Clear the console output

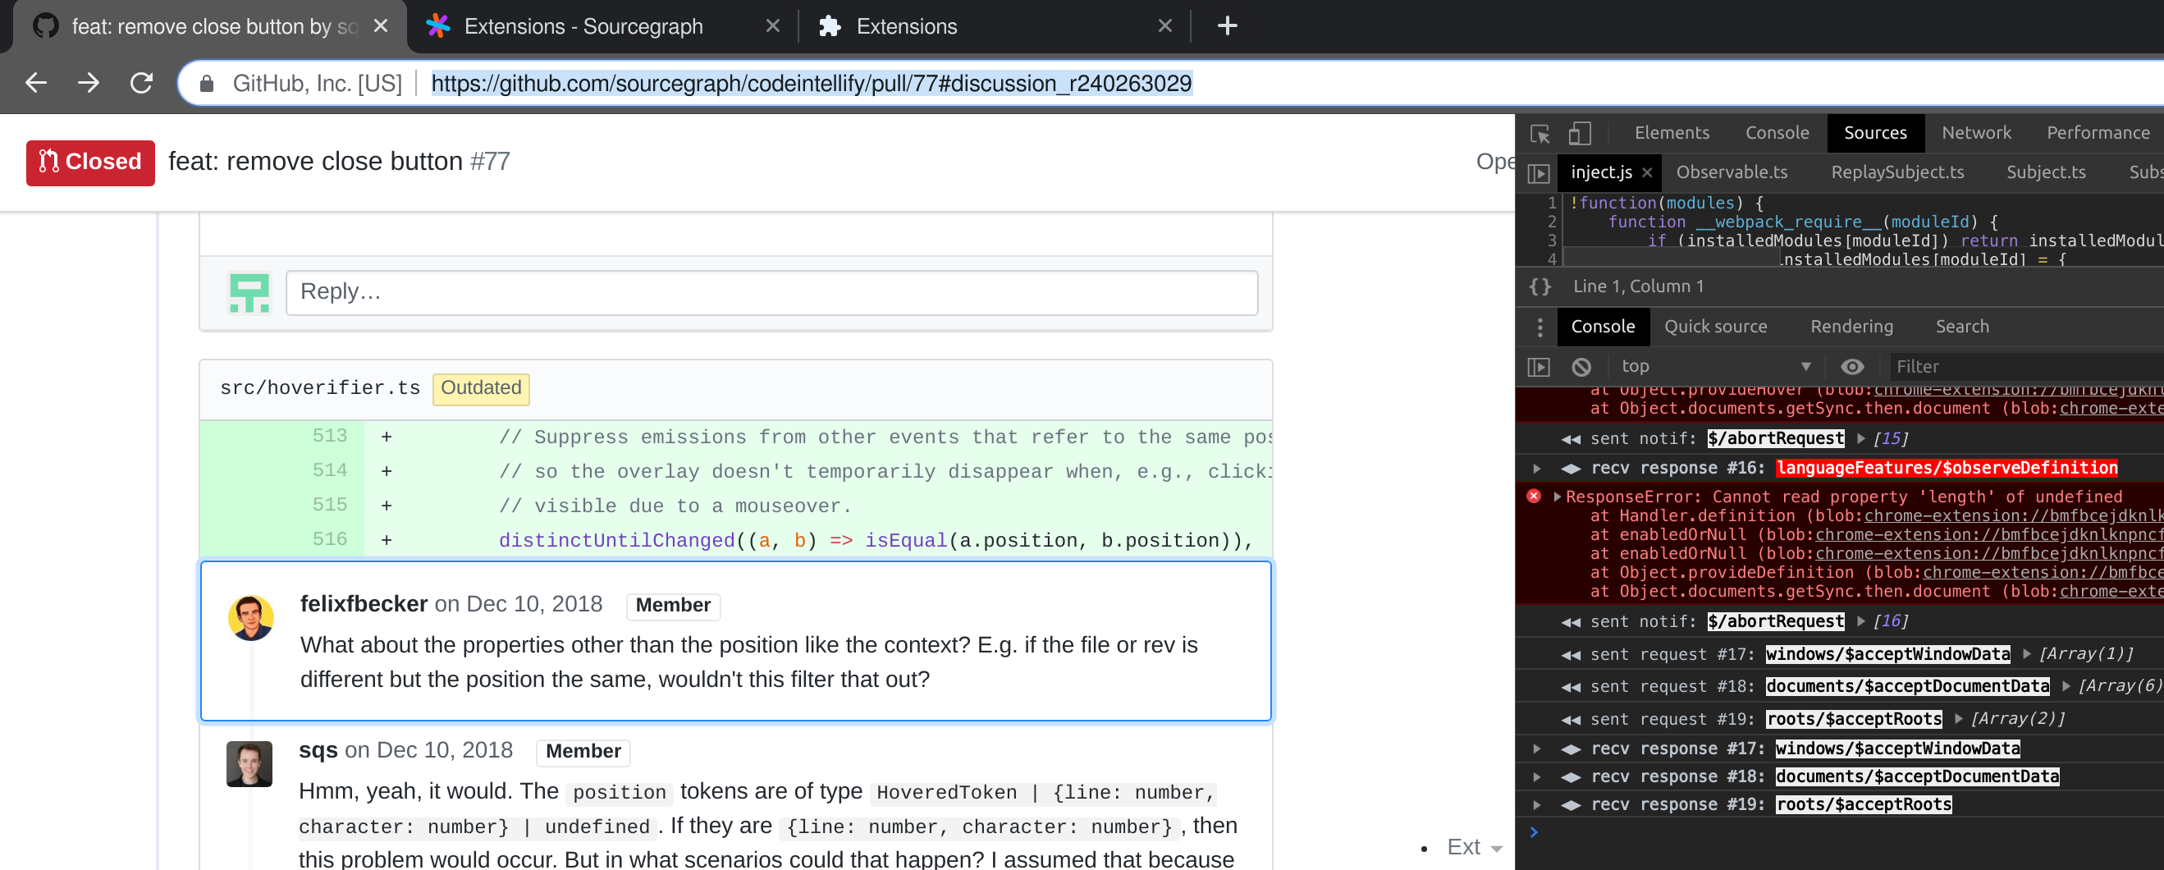coord(1581,367)
